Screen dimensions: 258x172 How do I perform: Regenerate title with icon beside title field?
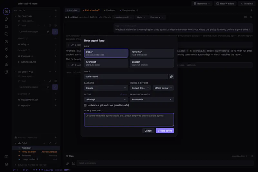[172, 76]
